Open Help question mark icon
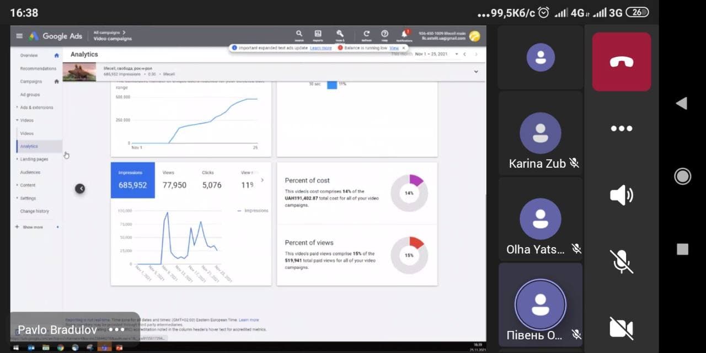The height and width of the screenshot is (353, 706). click(384, 34)
